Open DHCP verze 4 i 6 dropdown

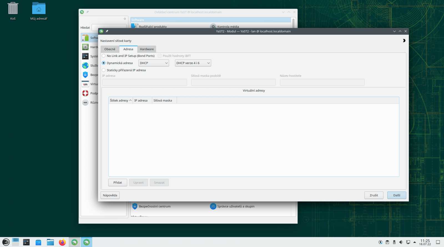pyautogui.click(x=193, y=63)
